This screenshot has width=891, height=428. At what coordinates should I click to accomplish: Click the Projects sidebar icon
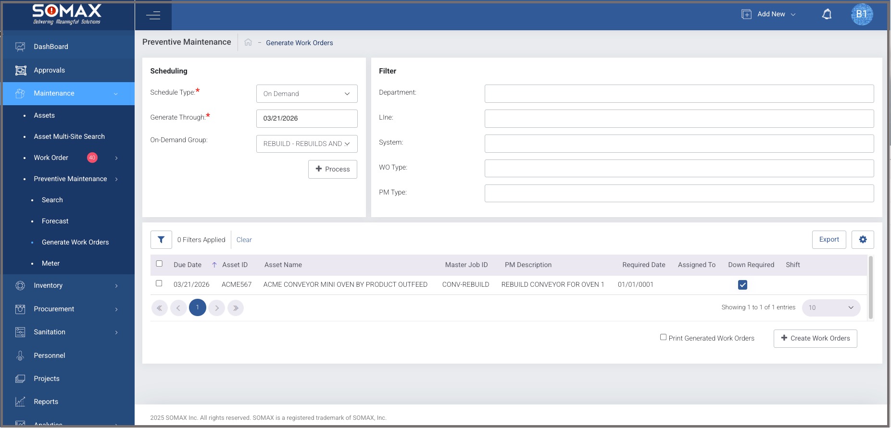click(x=20, y=379)
